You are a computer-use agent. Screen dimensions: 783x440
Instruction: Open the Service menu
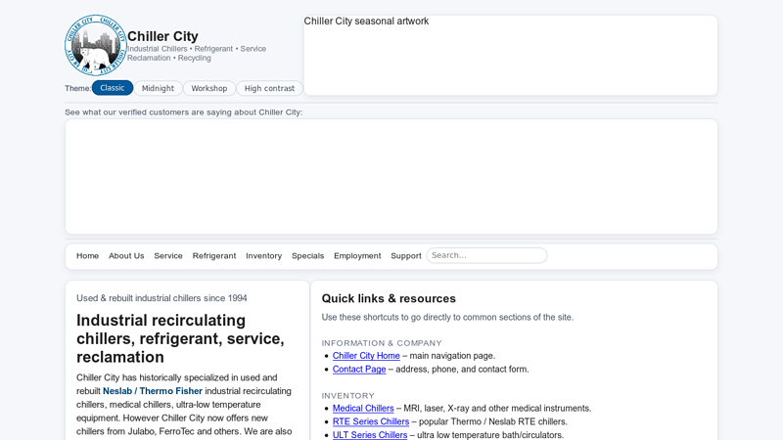click(168, 256)
